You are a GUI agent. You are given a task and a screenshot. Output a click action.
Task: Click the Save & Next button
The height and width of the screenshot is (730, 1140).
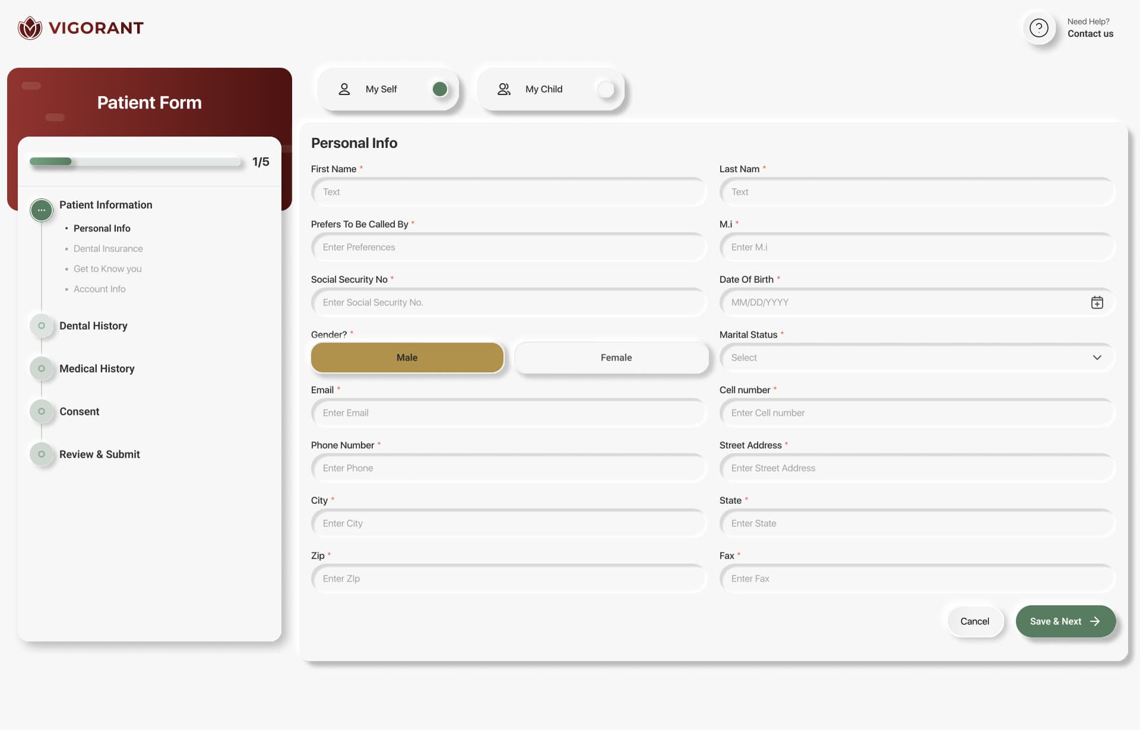(1066, 621)
